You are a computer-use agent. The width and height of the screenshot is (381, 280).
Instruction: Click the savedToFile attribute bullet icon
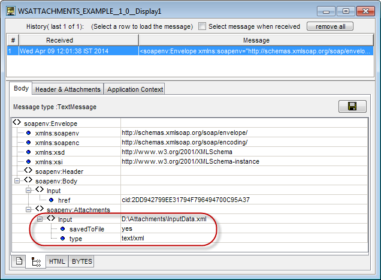pyautogui.click(x=63, y=229)
